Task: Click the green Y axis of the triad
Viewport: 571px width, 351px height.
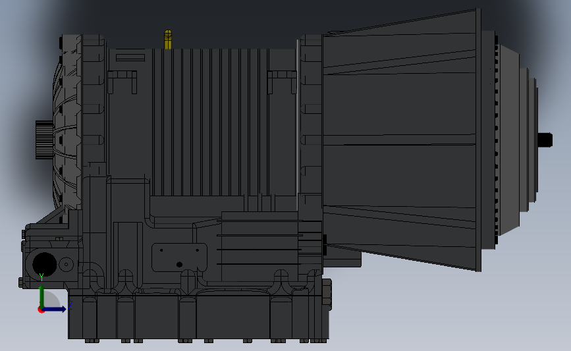Action: point(42,297)
